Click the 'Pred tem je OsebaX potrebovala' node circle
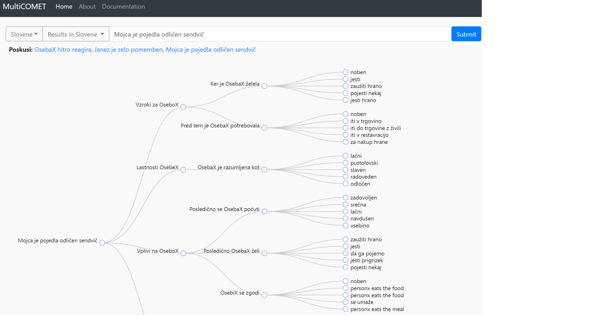This screenshot has height=315, width=602. point(264,128)
